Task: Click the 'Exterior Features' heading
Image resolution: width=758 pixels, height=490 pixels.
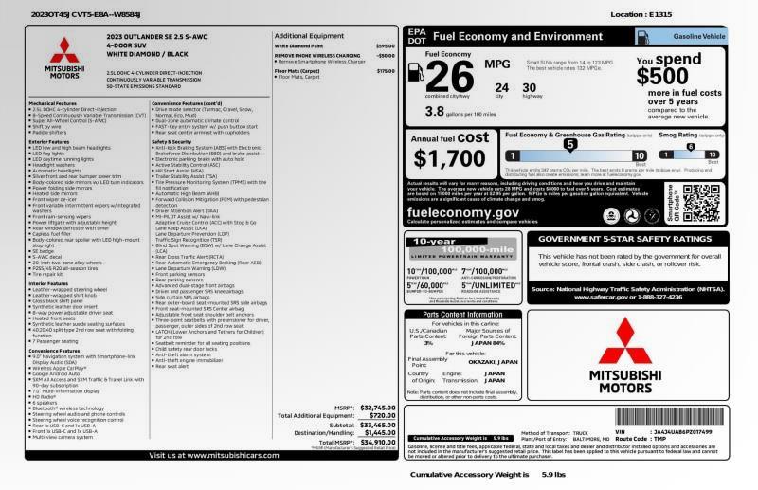Action: pyautogui.click(x=49, y=142)
